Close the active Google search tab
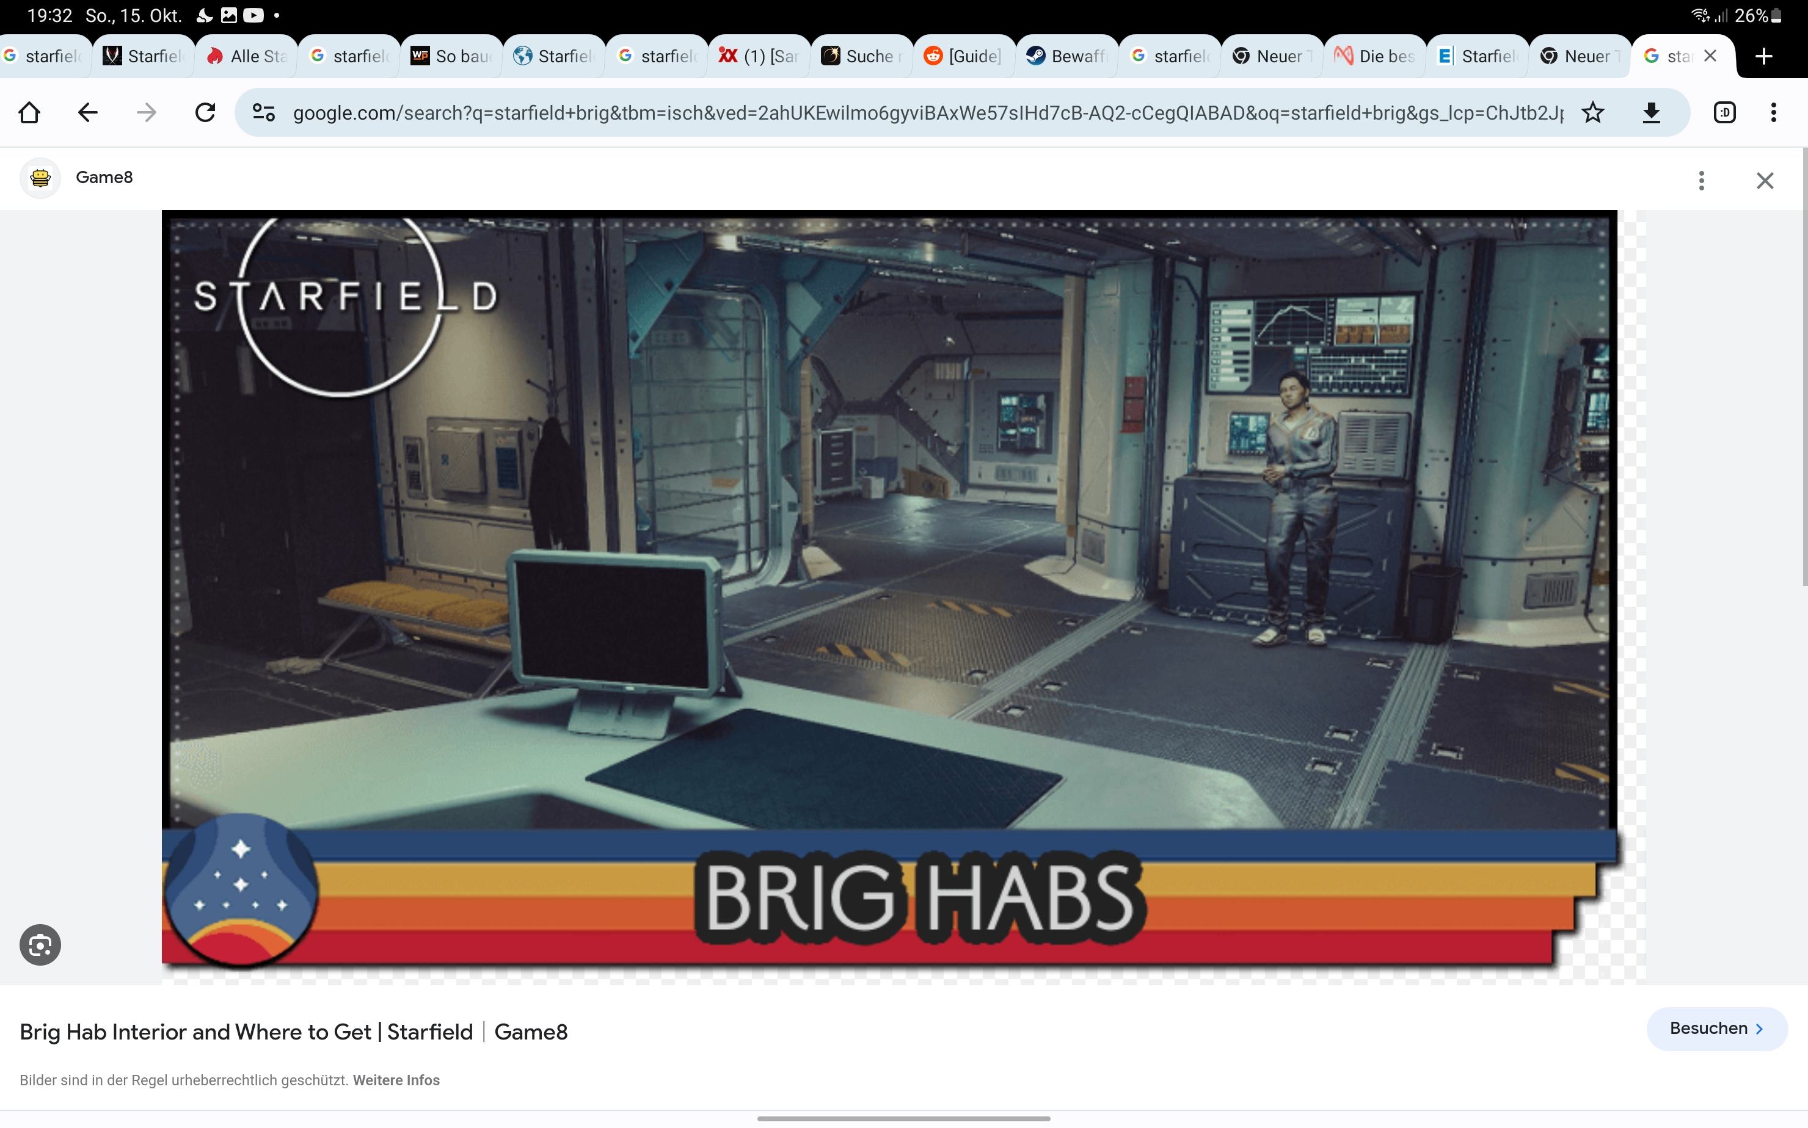The width and height of the screenshot is (1808, 1128). (1710, 56)
